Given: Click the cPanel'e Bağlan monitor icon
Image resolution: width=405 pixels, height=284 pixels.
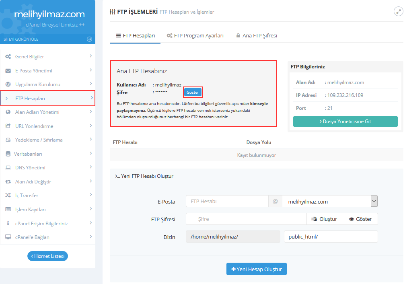Looking at the screenshot, I should (x=8, y=237).
